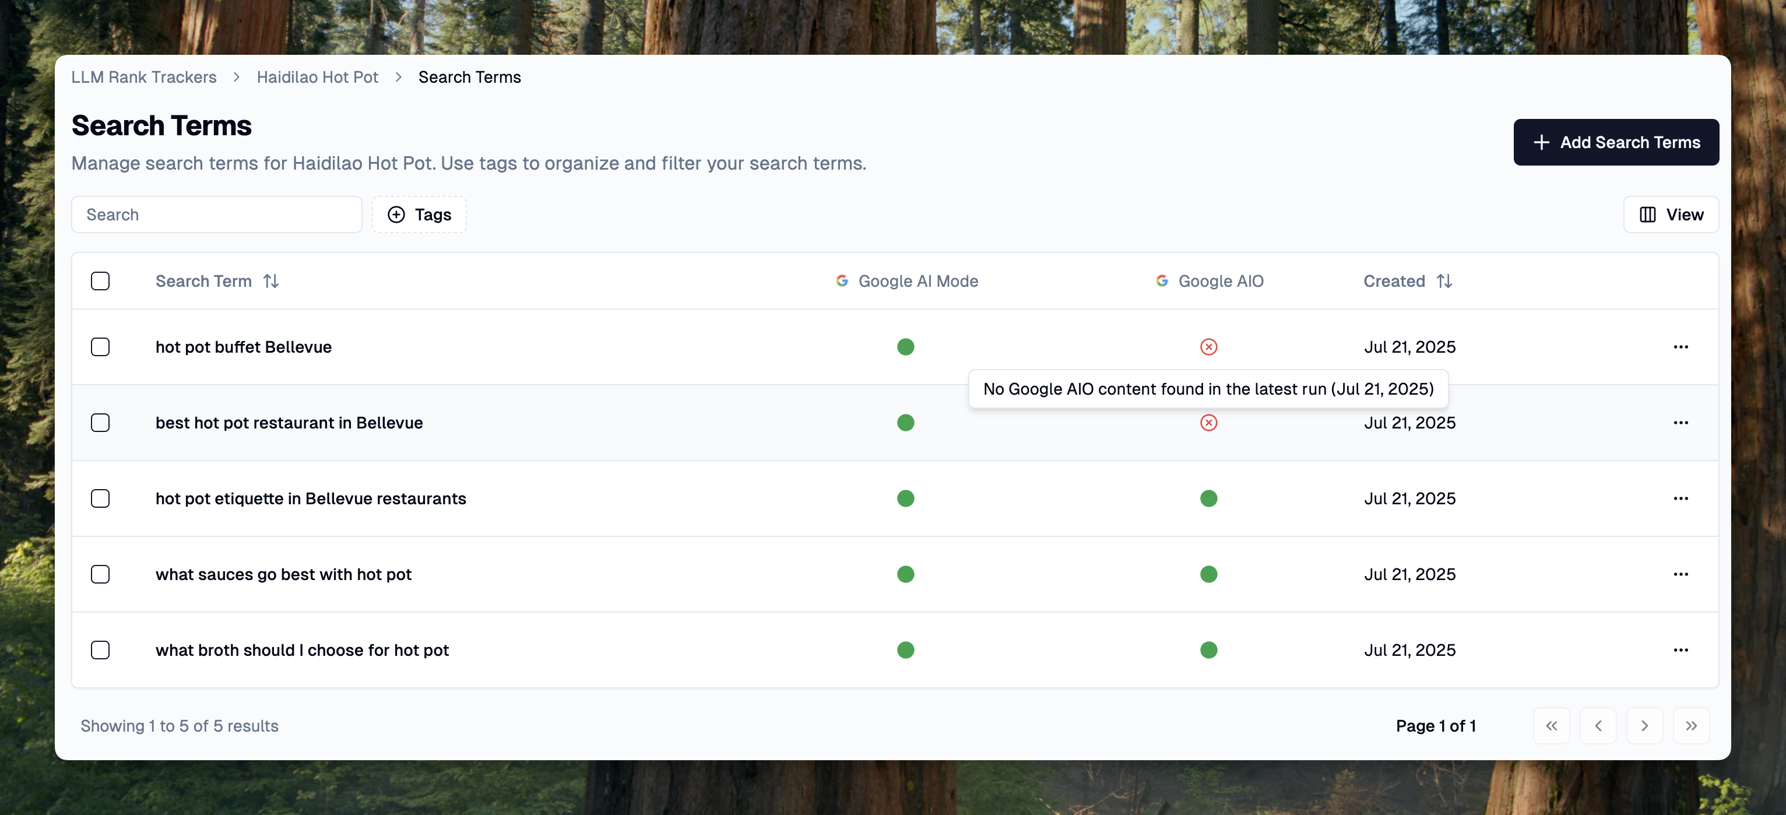Click red X status for best hot pot restaurant

[1208, 423]
